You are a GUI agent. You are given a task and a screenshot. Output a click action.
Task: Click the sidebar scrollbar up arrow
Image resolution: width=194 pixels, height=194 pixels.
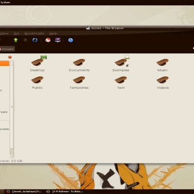click(x=12, y=63)
